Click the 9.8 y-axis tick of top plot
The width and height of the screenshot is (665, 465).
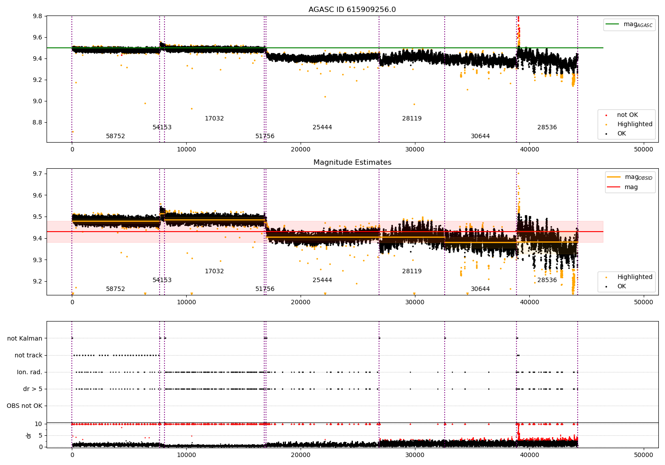pos(38,16)
